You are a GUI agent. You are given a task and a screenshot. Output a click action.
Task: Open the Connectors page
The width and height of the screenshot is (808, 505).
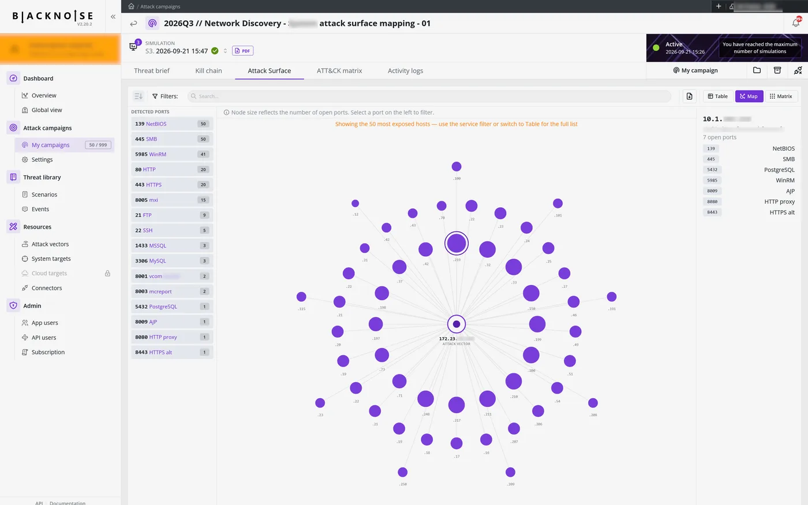47,289
